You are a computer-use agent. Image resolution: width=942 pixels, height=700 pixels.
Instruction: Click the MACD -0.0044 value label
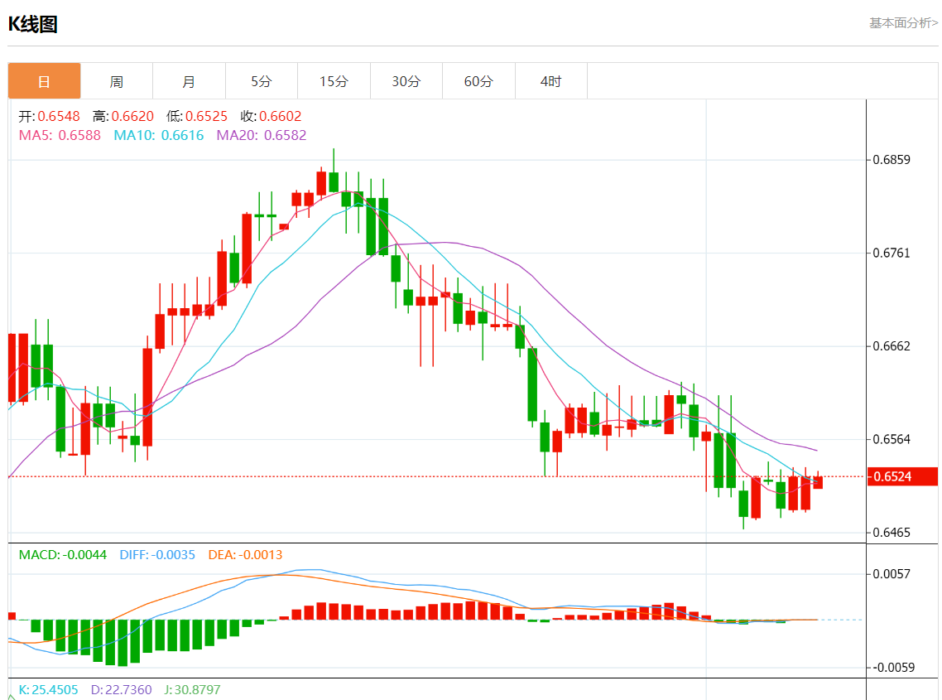point(63,555)
